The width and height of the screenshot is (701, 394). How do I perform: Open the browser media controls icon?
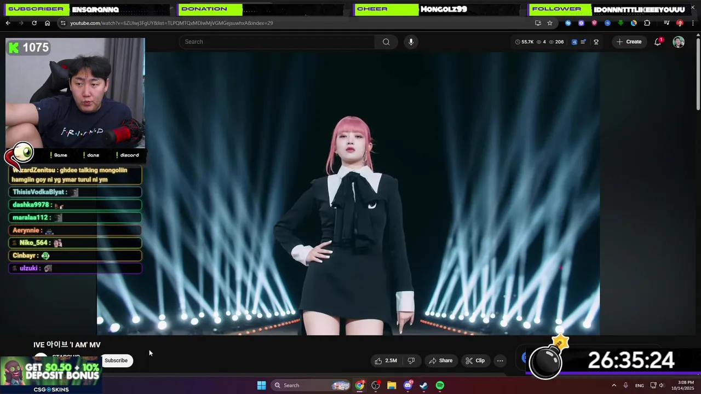(x=666, y=23)
